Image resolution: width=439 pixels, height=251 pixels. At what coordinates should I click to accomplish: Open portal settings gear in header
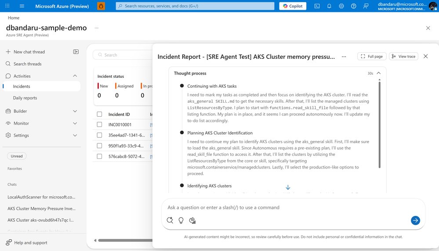(x=341, y=6)
